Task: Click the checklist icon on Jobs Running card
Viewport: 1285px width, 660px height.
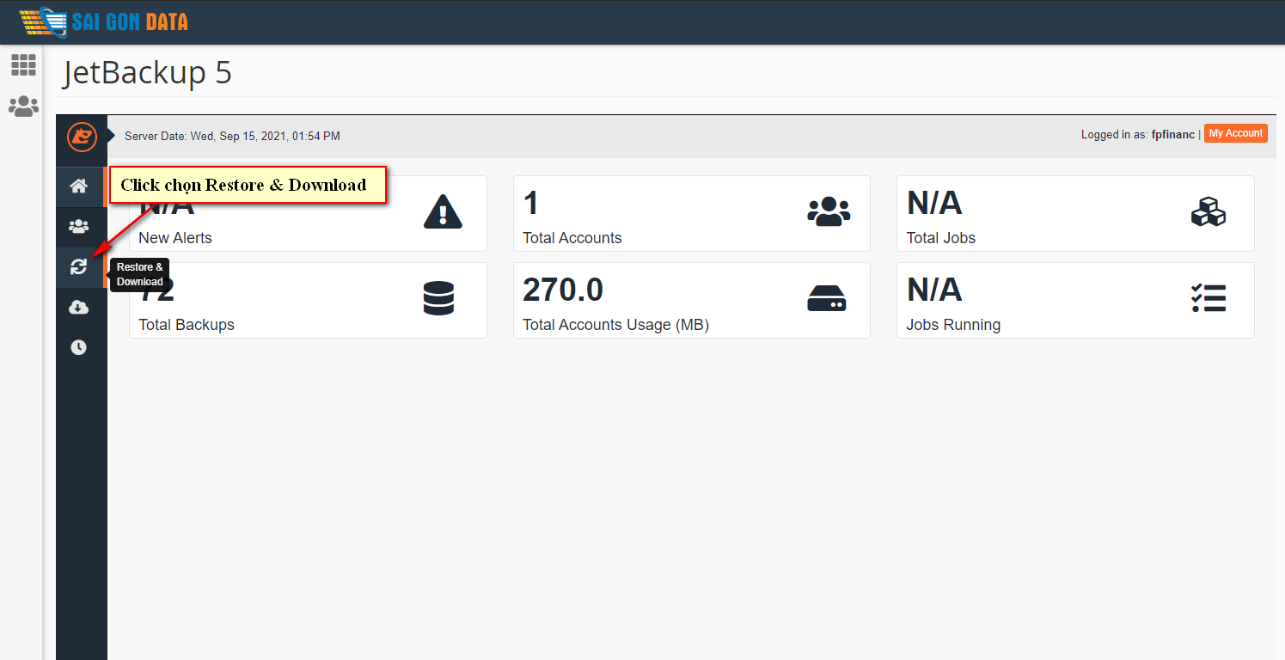Action: (x=1209, y=298)
